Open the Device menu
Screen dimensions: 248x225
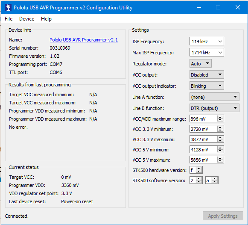(26, 19)
